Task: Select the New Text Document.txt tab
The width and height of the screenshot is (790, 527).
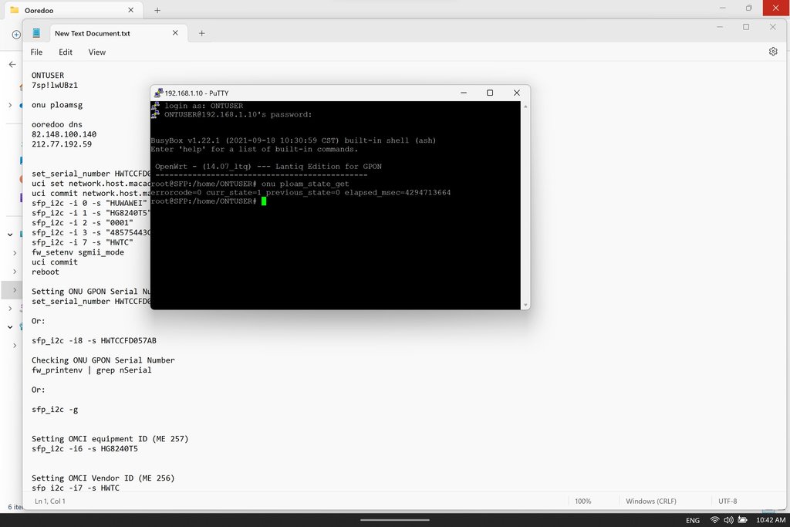Action: point(92,33)
